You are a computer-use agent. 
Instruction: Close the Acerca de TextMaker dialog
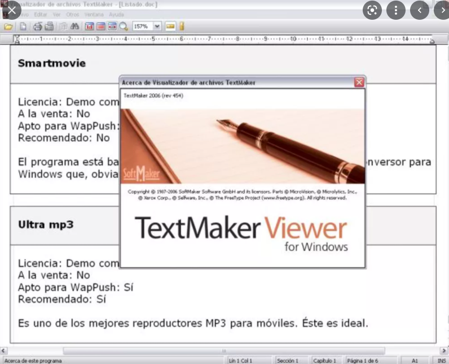(359, 83)
